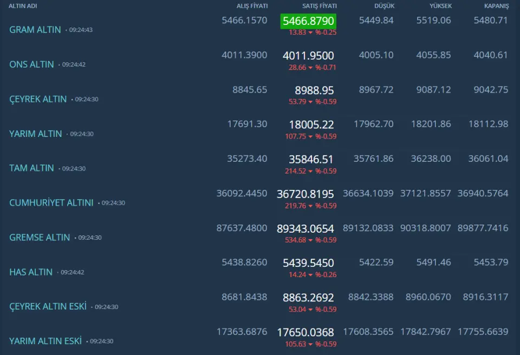The height and width of the screenshot is (355, 520).
Task: Open the GRAM ALTIN link
Action: [x=35, y=30]
